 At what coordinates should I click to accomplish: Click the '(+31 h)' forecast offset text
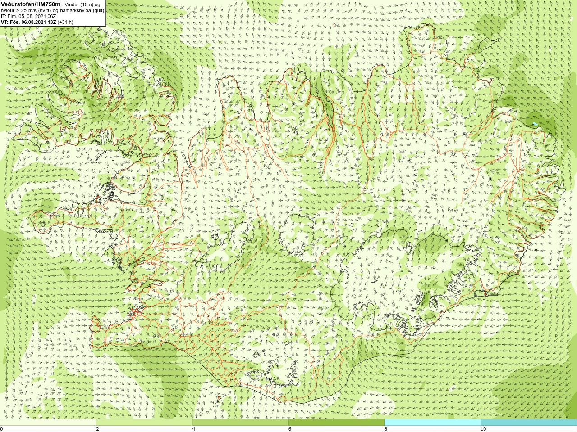(65, 22)
